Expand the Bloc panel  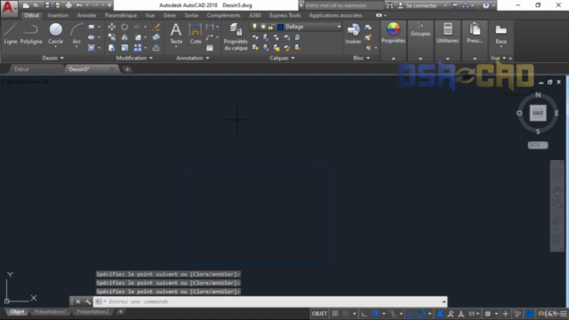pyautogui.click(x=362, y=58)
